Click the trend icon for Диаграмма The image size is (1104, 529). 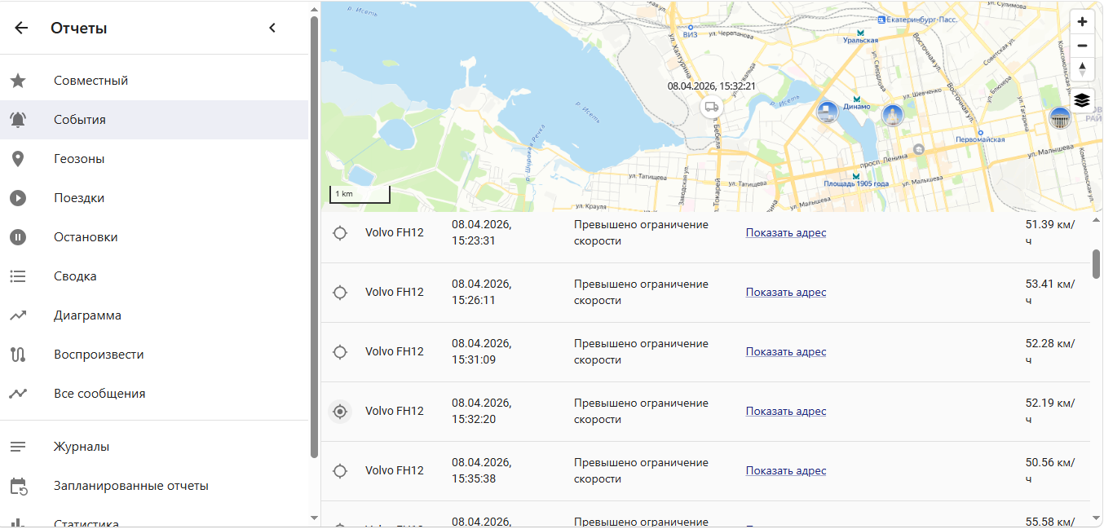pyautogui.click(x=18, y=315)
